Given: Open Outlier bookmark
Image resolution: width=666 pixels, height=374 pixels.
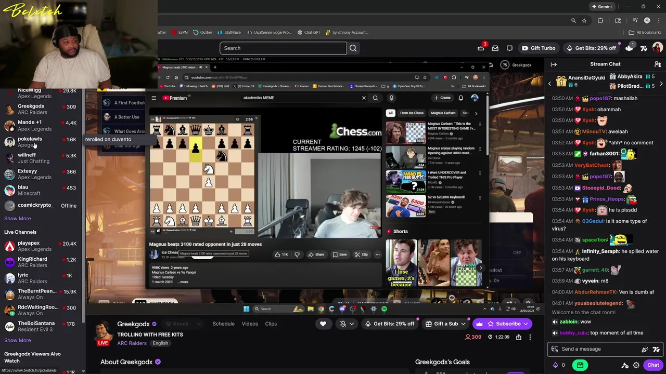Looking at the screenshot, I should coord(202,32).
